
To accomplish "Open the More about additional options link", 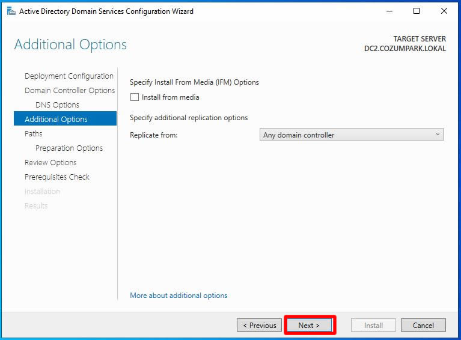I will (179, 296).
